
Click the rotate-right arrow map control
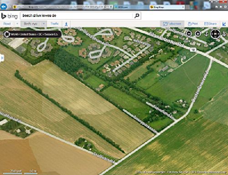pyautogui.click(x=224, y=34)
